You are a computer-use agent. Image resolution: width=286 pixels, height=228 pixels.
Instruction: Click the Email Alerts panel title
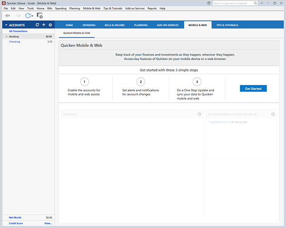pos(70,114)
